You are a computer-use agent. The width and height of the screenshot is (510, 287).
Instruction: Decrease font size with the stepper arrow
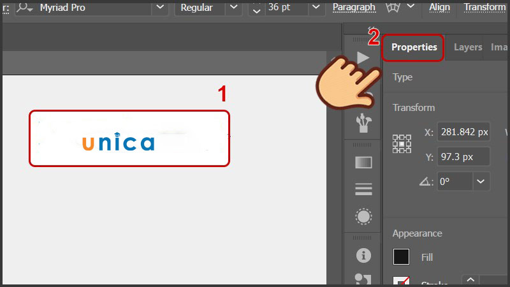click(x=257, y=11)
